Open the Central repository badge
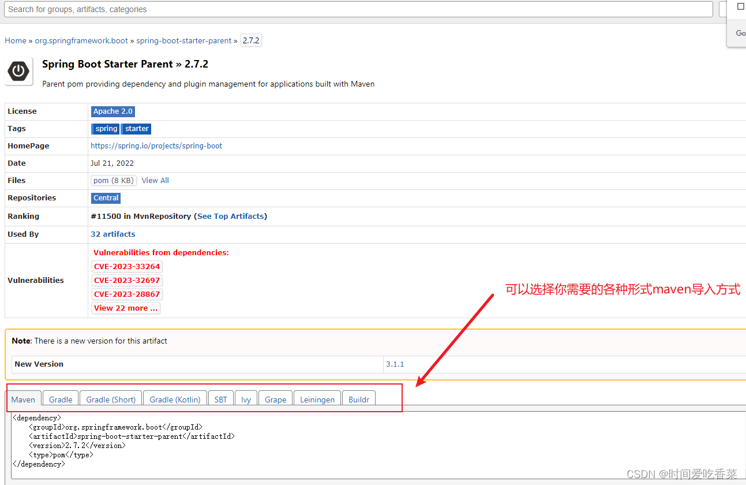This screenshot has width=746, height=485. coord(106,198)
